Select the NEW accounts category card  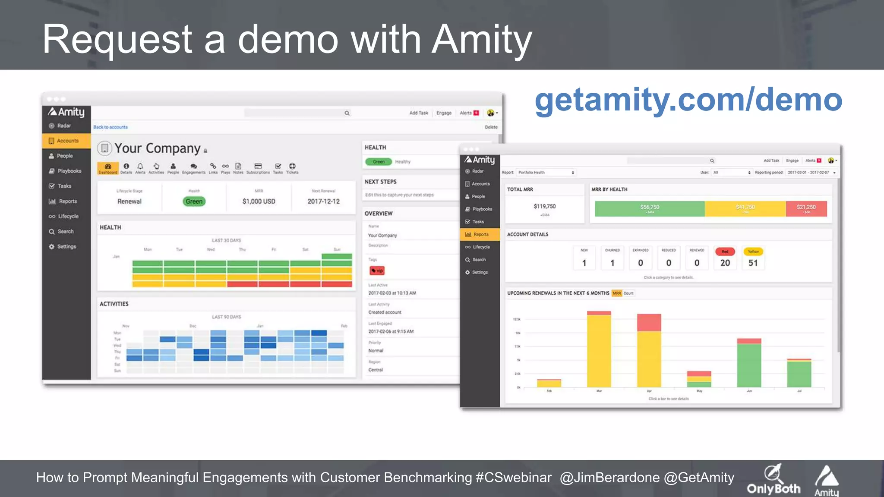click(584, 258)
